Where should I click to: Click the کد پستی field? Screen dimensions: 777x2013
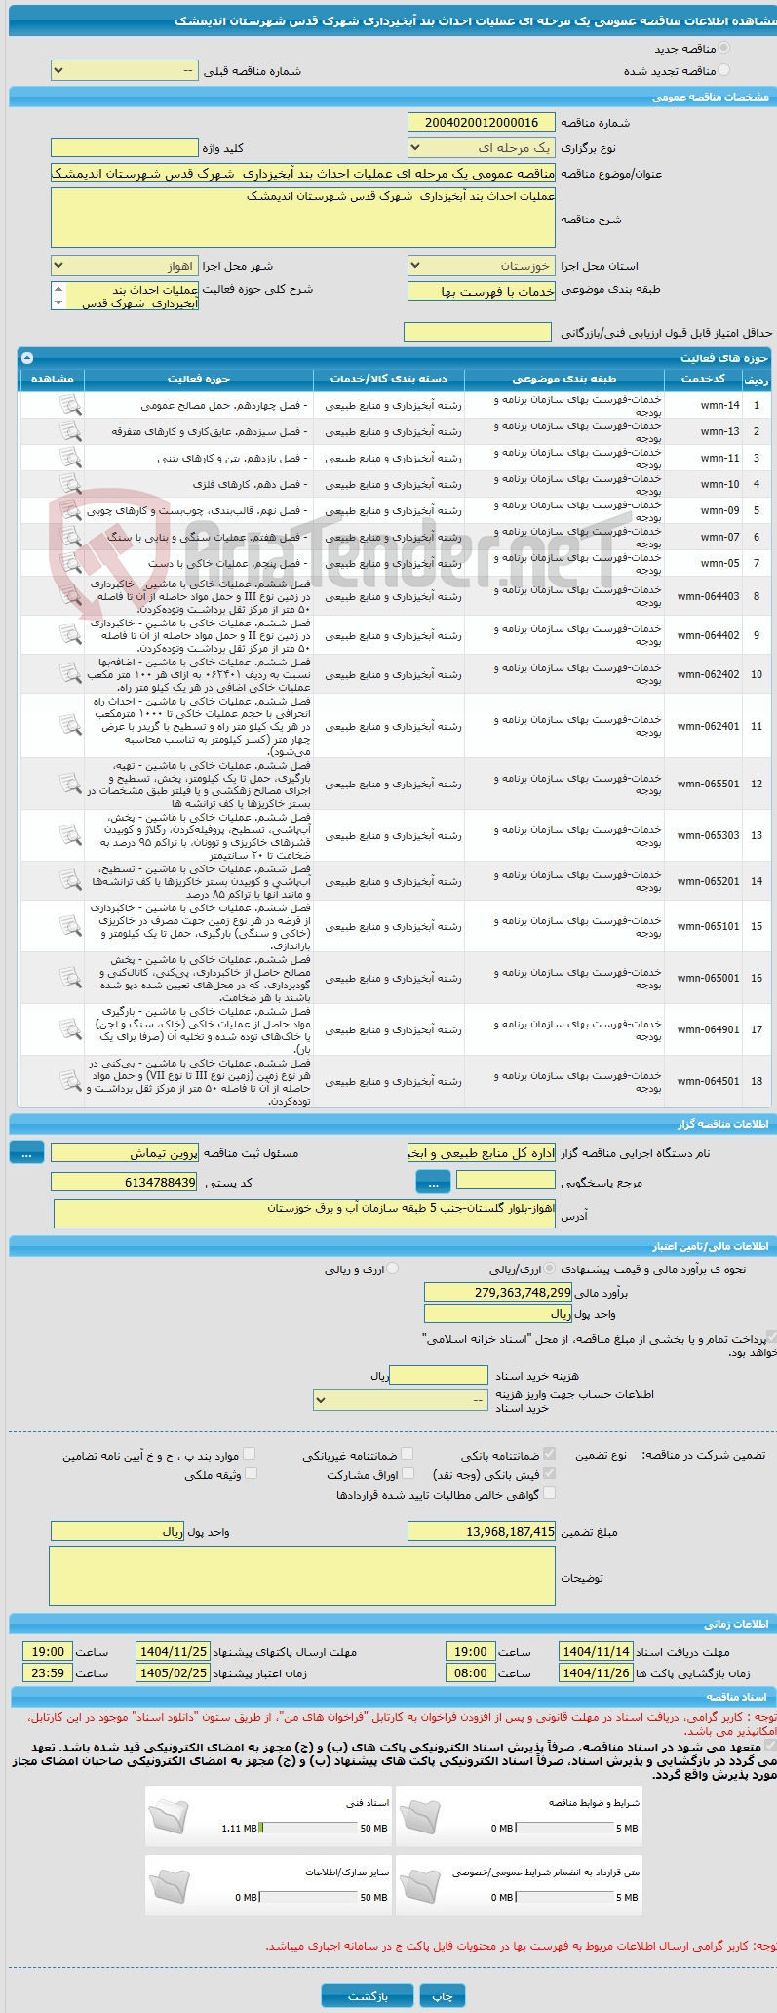click(x=124, y=1182)
